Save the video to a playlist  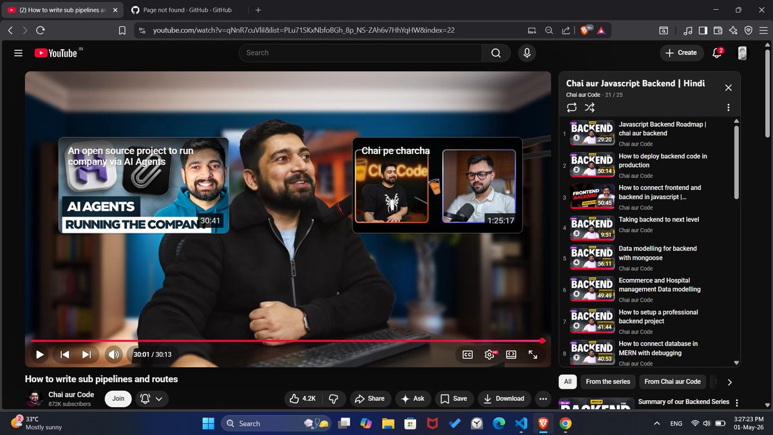454,398
